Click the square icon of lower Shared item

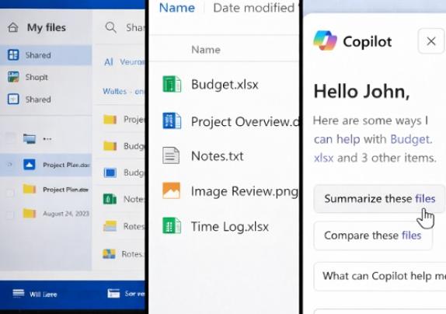click(13, 99)
